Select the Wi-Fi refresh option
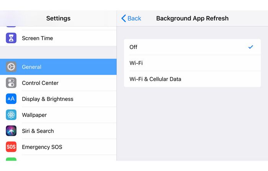 192,63
